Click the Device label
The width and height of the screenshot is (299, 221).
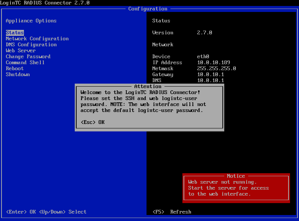pyautogui.click(x=161, y=57)
